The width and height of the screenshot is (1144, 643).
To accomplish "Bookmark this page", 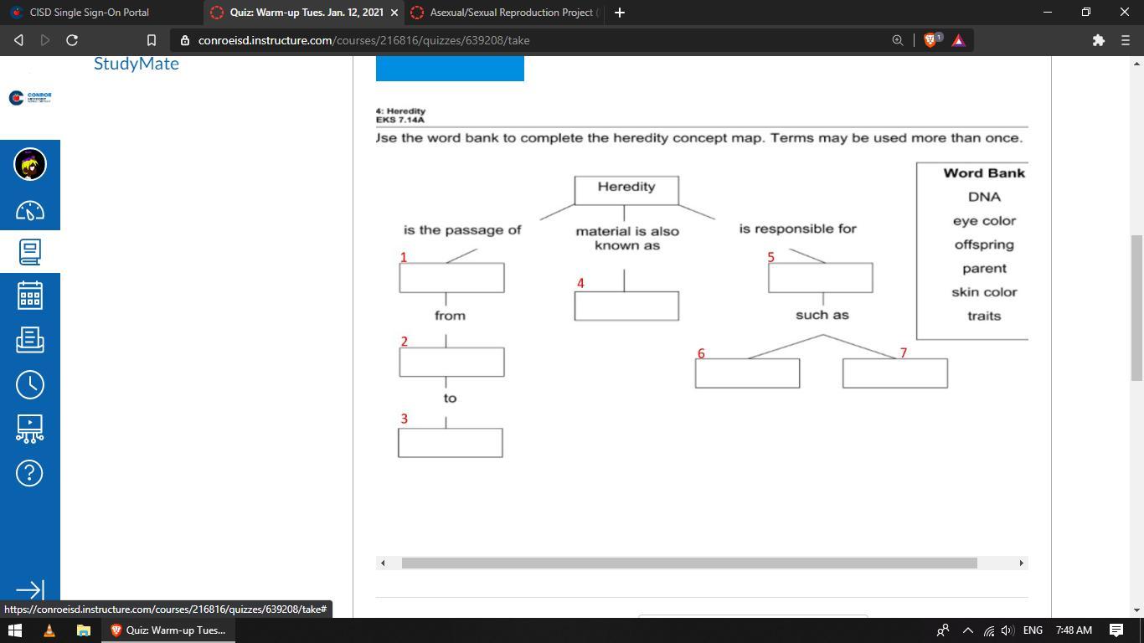I will (152, 40).
